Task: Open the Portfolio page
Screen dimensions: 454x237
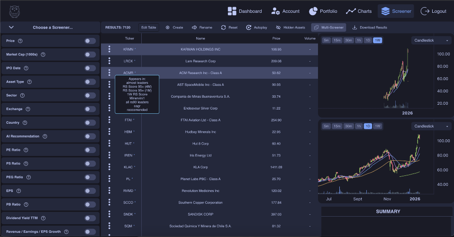Action: 323,11
